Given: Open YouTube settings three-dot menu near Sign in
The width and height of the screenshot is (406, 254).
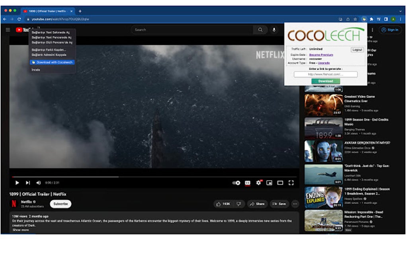Looking at the screenshot, I should [372, 30].
